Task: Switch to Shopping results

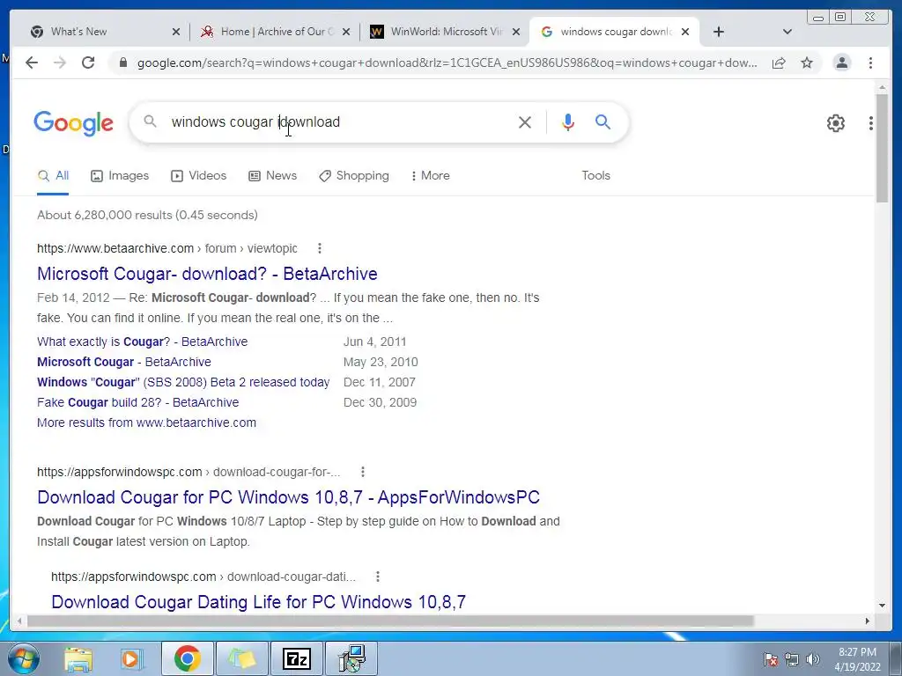Action: pos(354,176)
